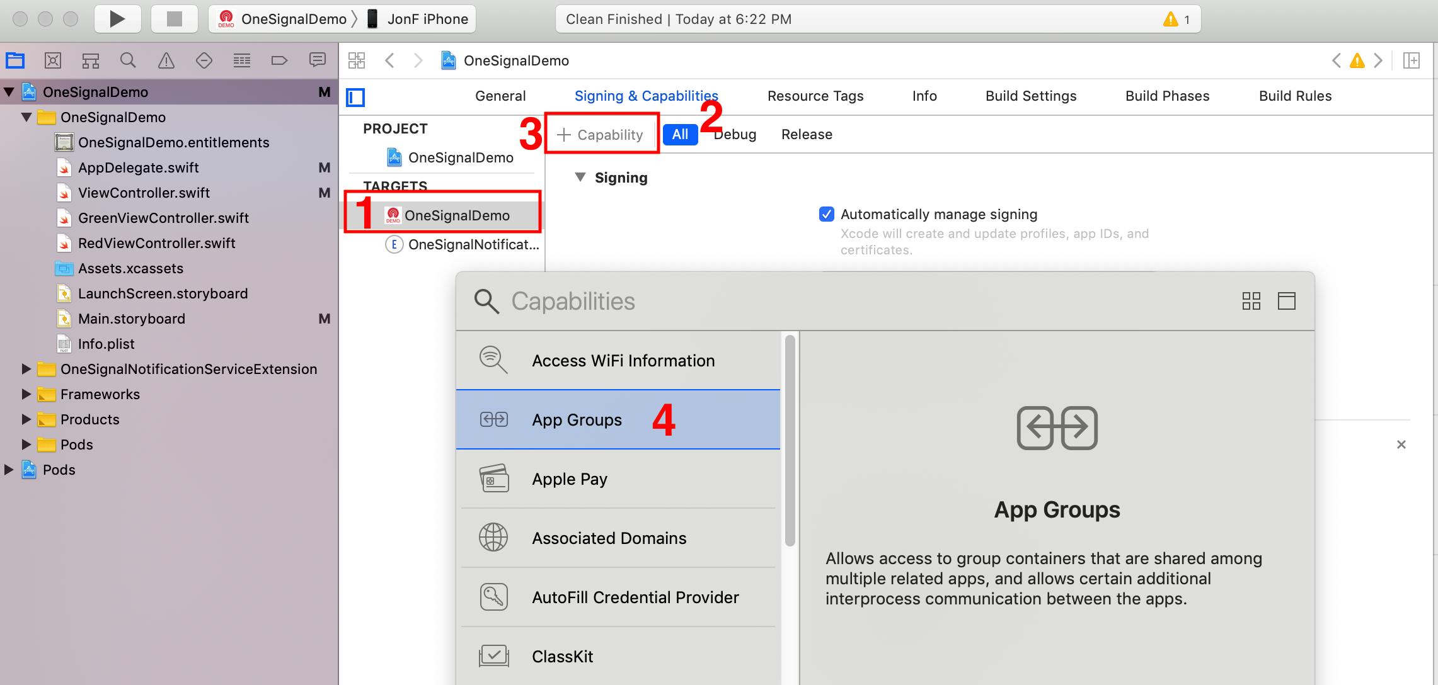Viewport: 1438px width, 685px height.
Task: Switch to the Build Settings tab
Action: 1030,96
